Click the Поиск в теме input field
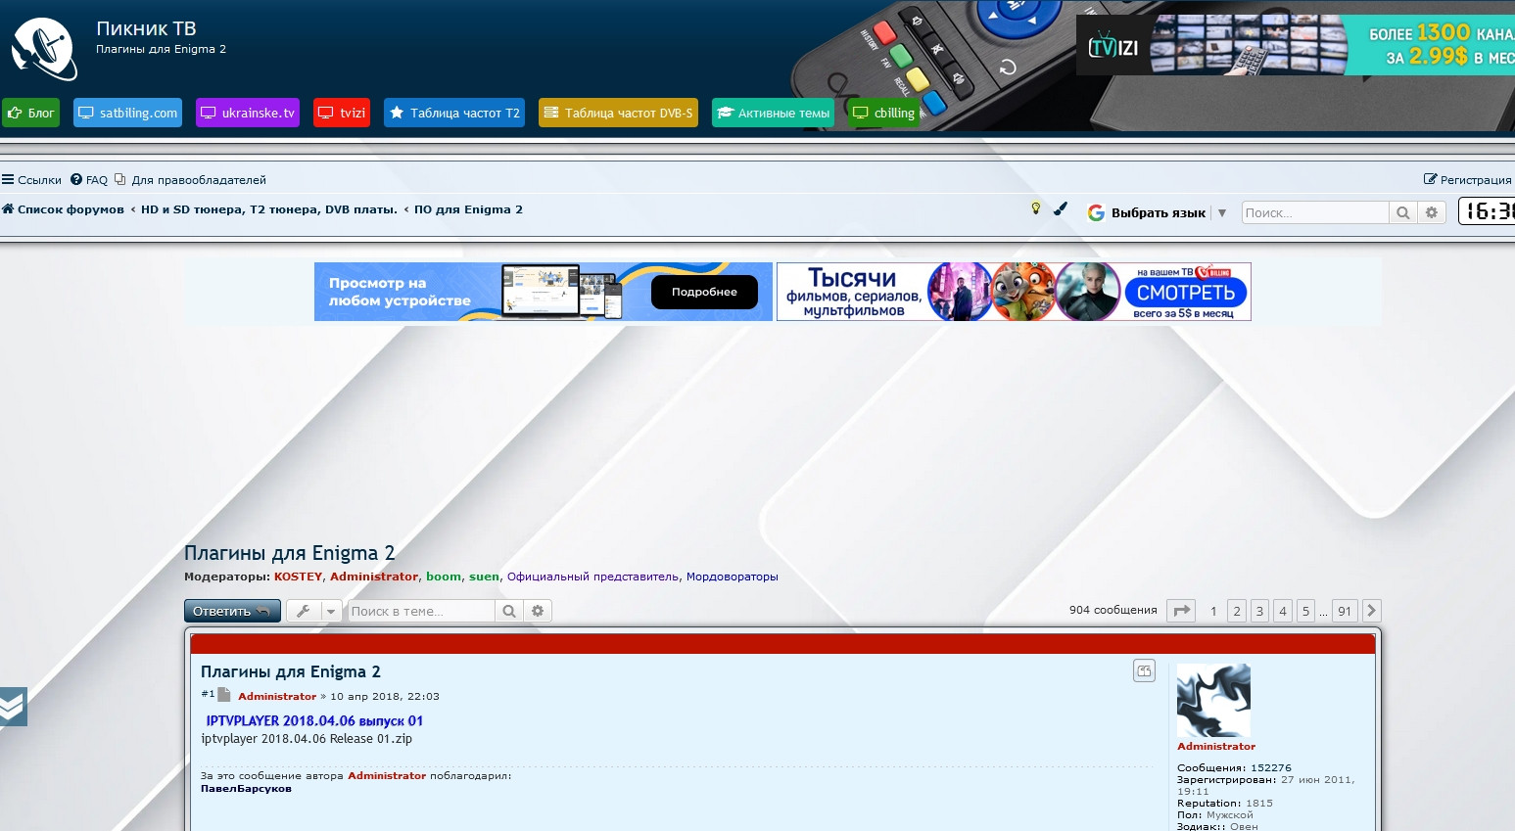Screen dimensions: 1515x831 click(x=421, y=611)
